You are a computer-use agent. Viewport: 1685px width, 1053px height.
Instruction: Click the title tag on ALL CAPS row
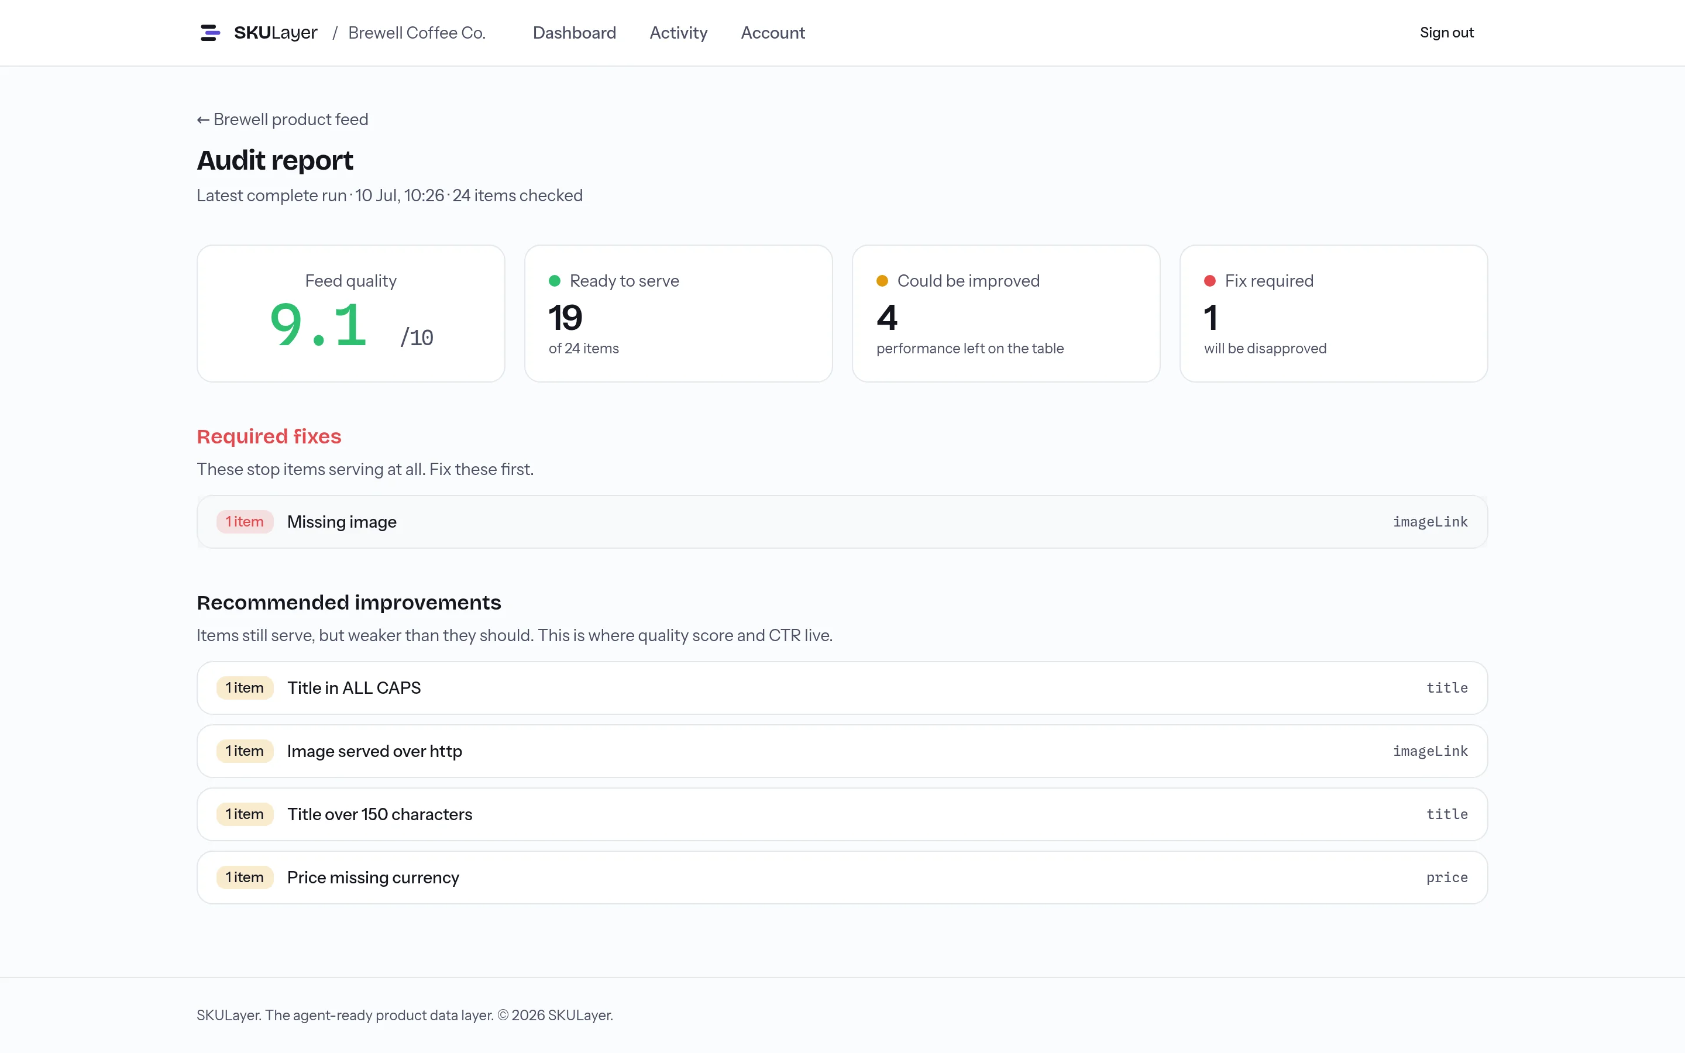click(x=1447, y=688)
